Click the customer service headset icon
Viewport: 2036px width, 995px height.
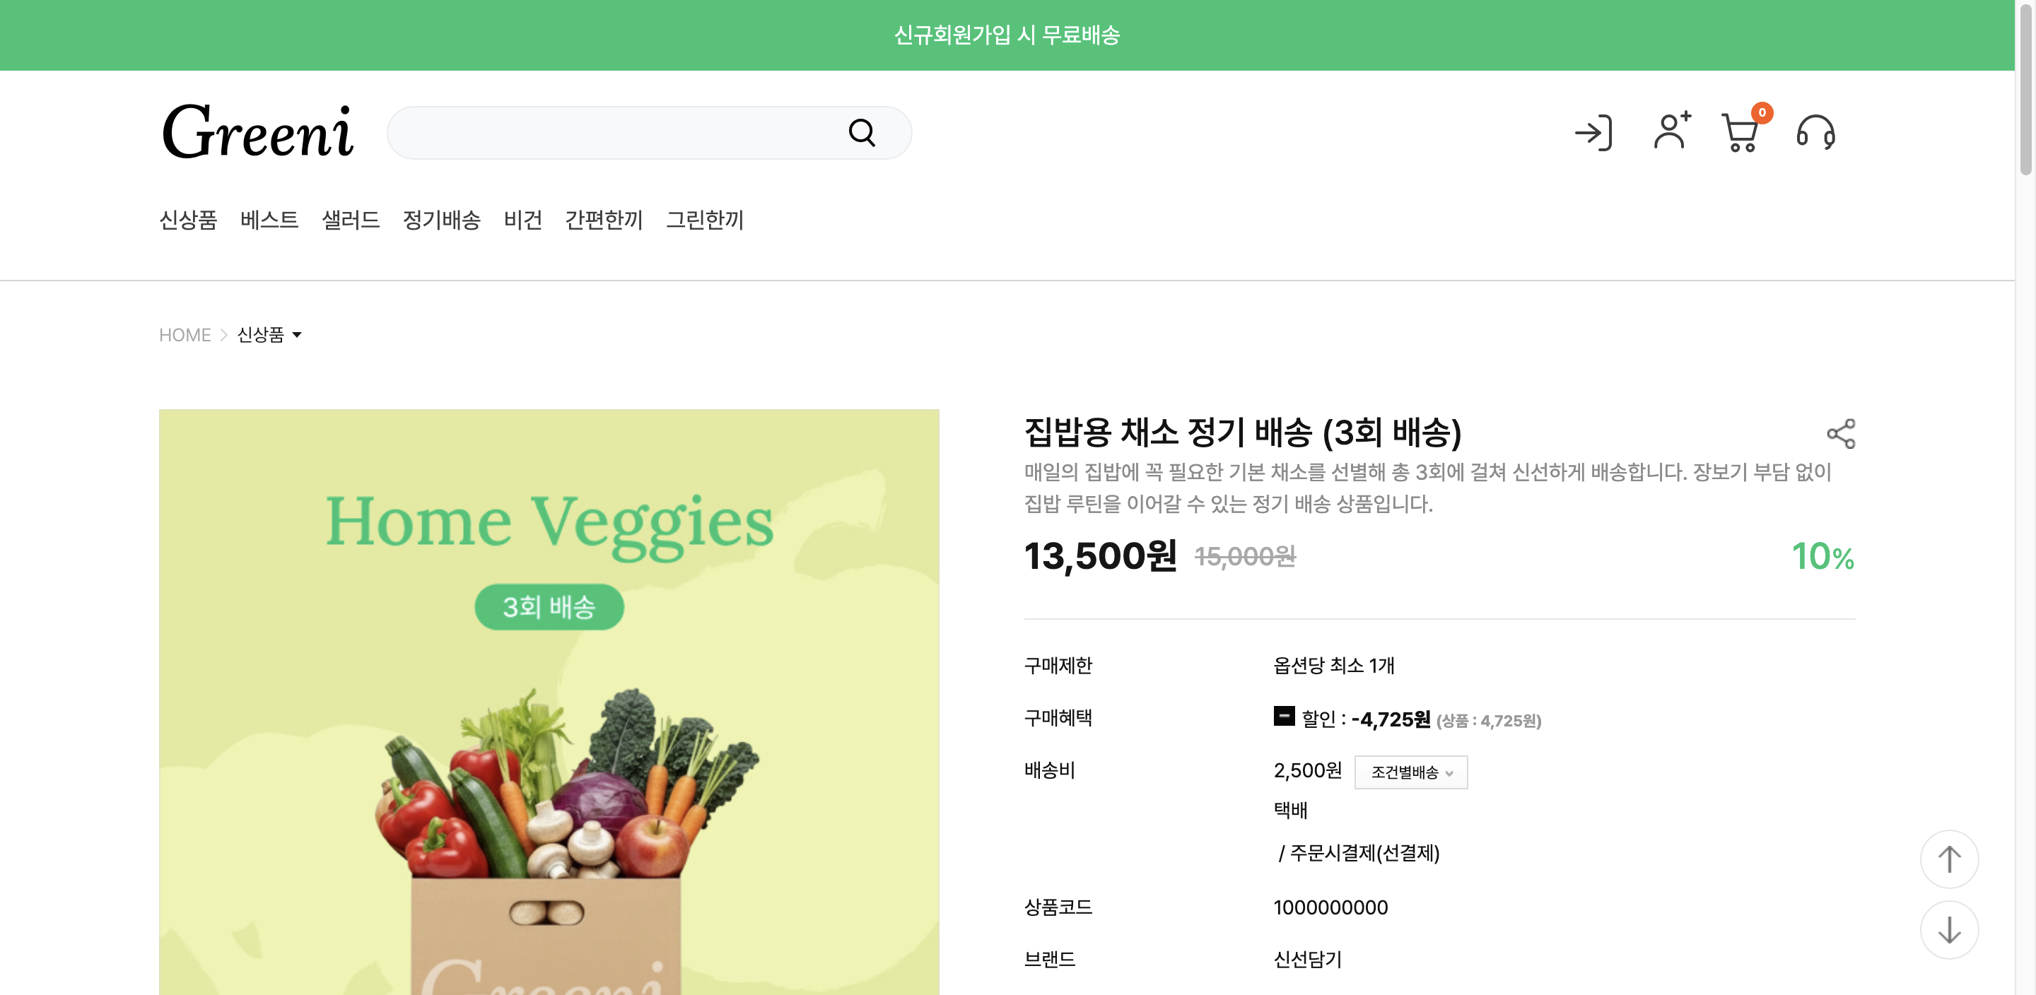tap(1815, 133)
